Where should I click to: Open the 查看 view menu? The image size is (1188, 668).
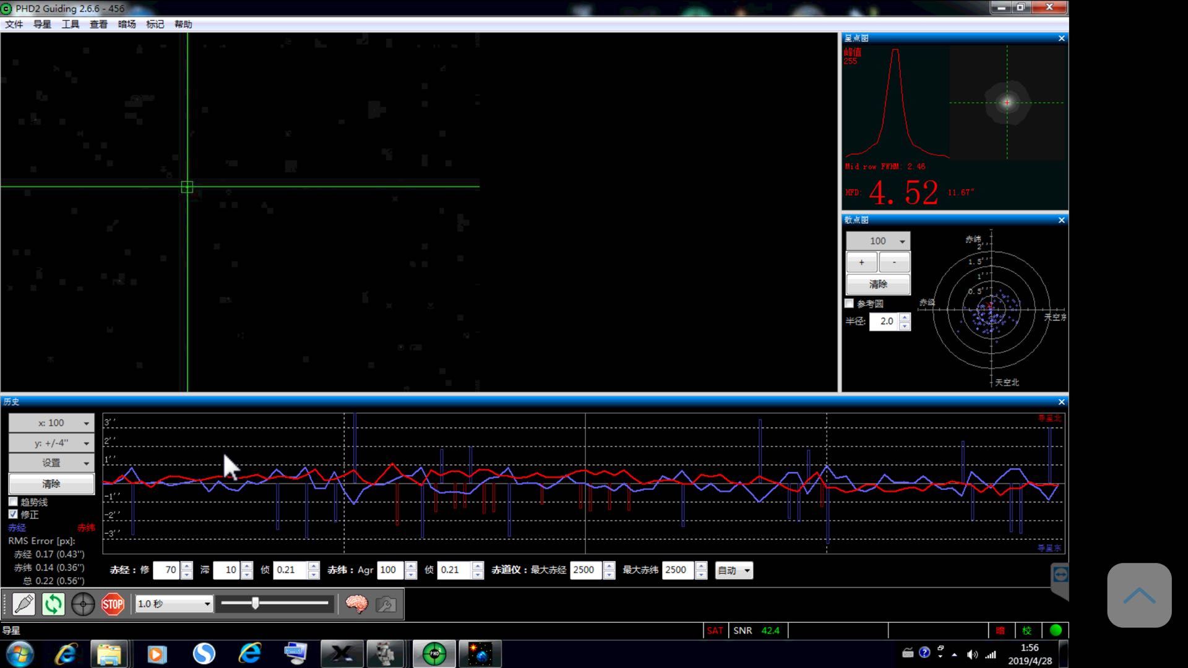pos(98,24)
